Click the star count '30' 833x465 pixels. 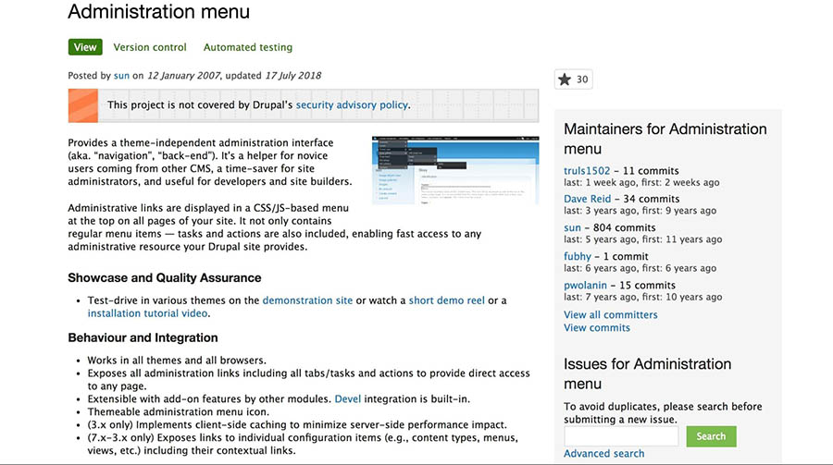coord(582,80)
